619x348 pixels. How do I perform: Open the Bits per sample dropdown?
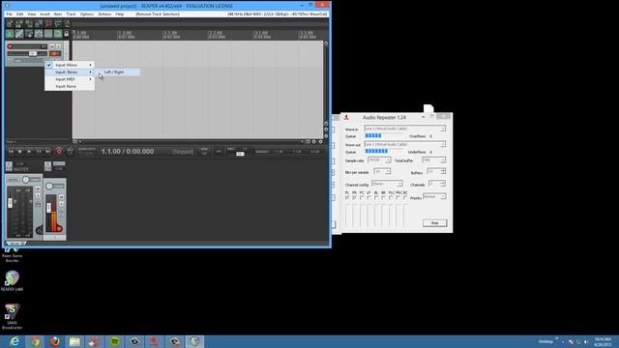(x=382, y=171)
